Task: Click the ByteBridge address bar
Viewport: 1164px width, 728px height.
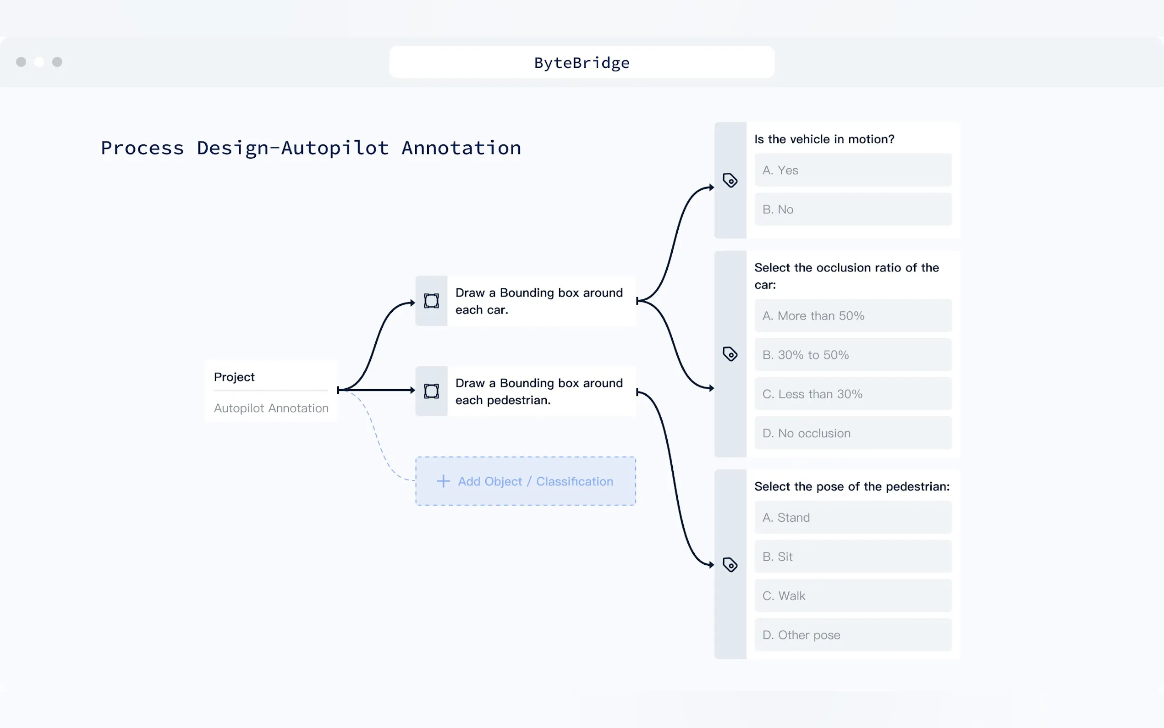Action: pyautogui.click(x=581, y=63)
